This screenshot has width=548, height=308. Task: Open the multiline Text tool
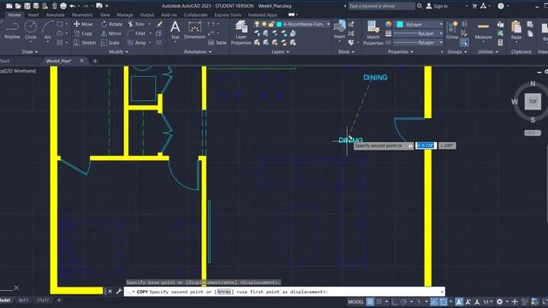coord(175,30)
